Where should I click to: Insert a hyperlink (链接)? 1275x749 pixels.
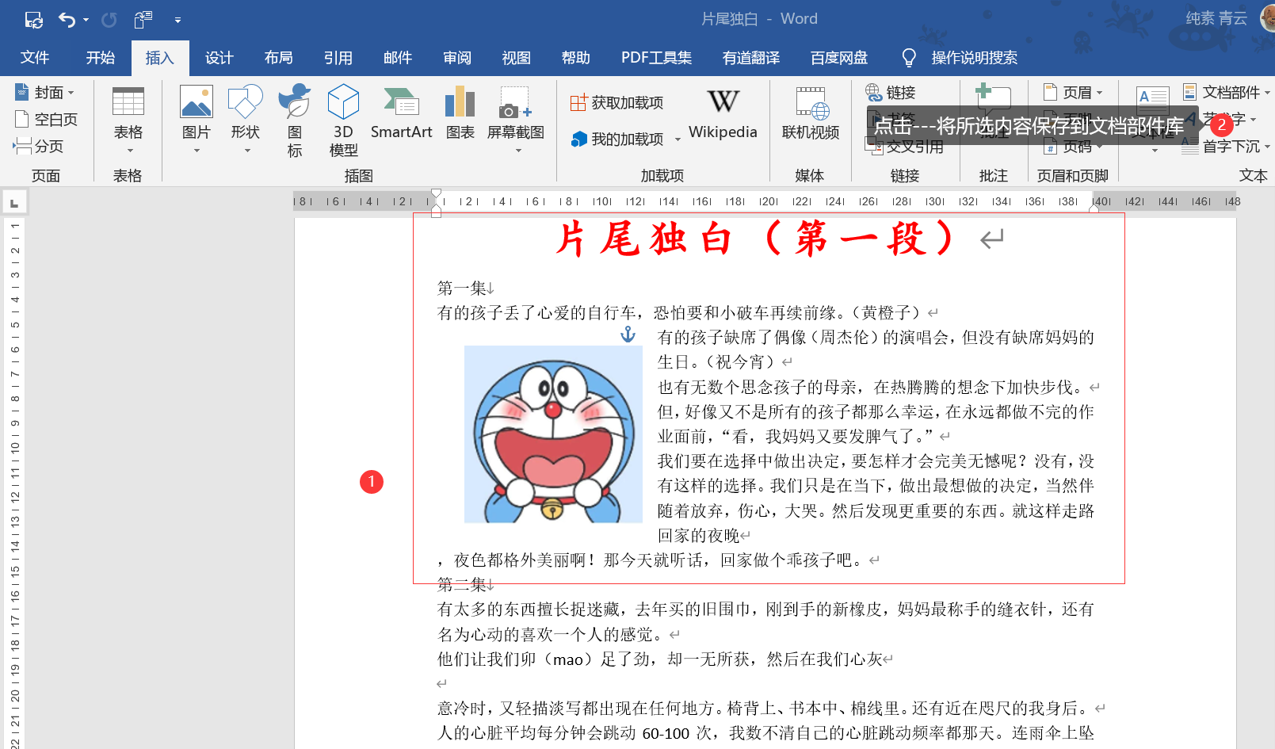click(891, 93)
